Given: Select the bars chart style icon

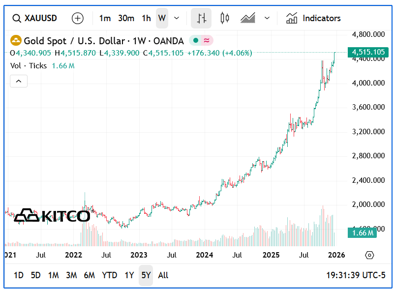Looking at the screenshot, I should [201, 18].
